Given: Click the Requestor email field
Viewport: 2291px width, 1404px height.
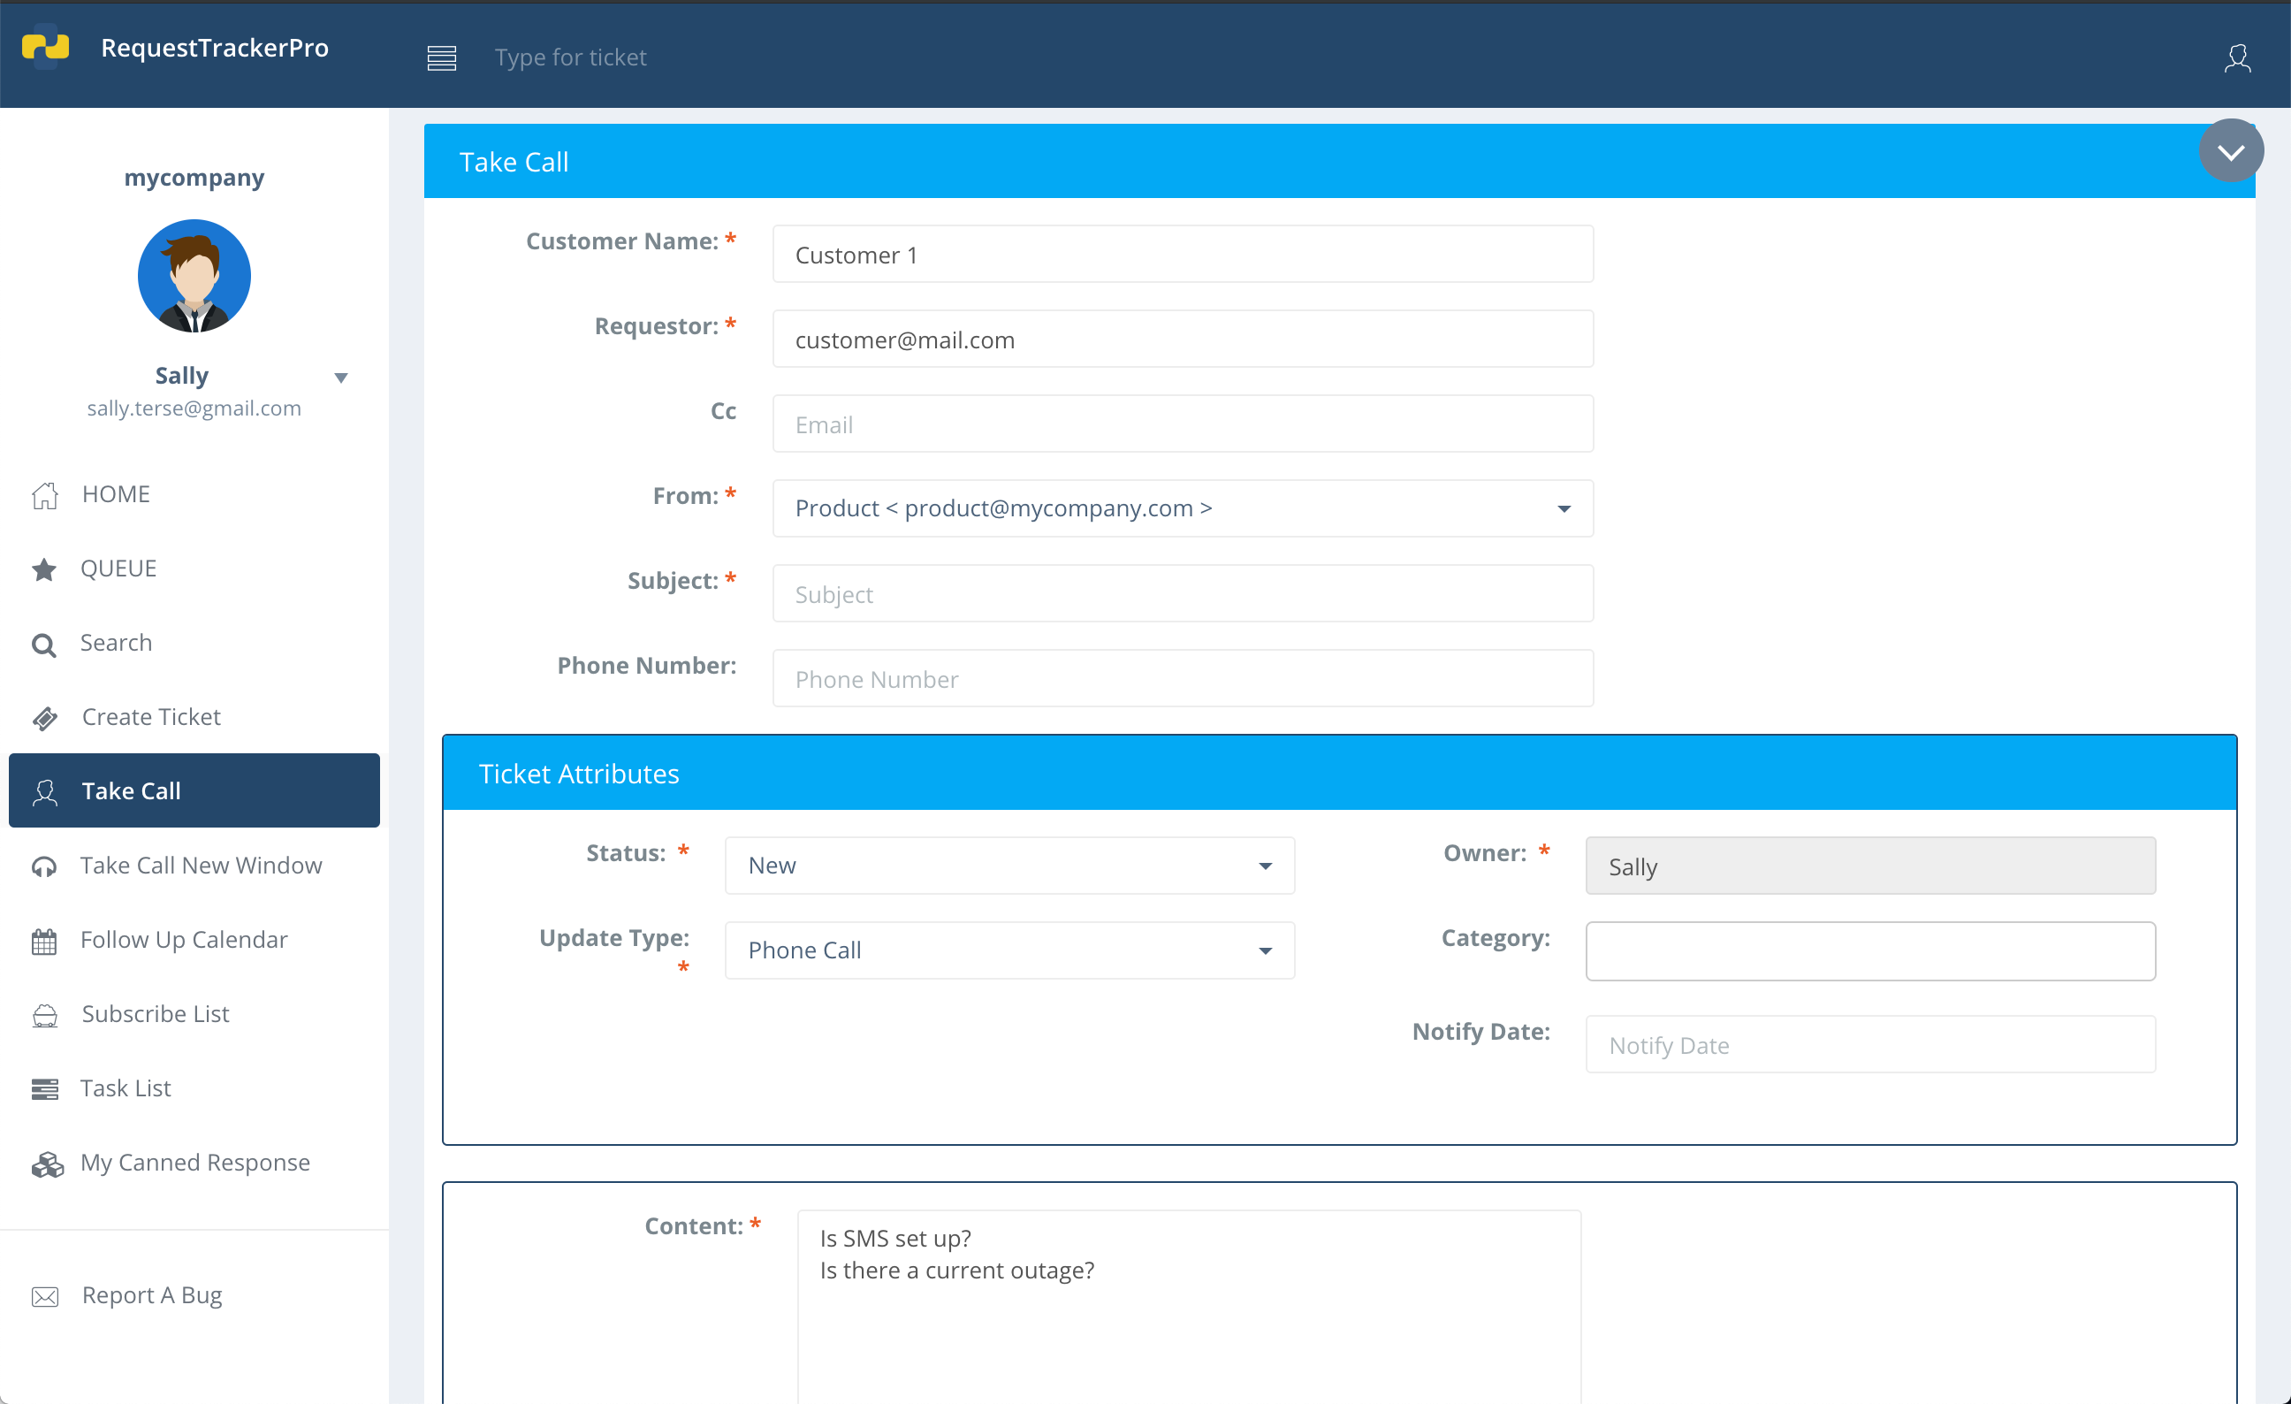Looking at the screenshot, I should click(1183, 340).
